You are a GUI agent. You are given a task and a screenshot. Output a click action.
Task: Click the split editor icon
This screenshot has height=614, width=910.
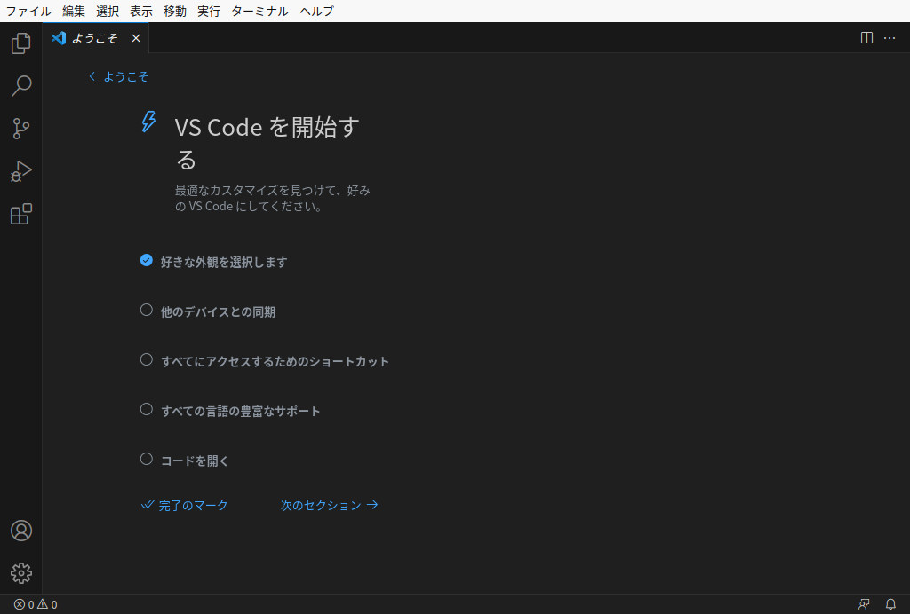click(x=866, y=38)
